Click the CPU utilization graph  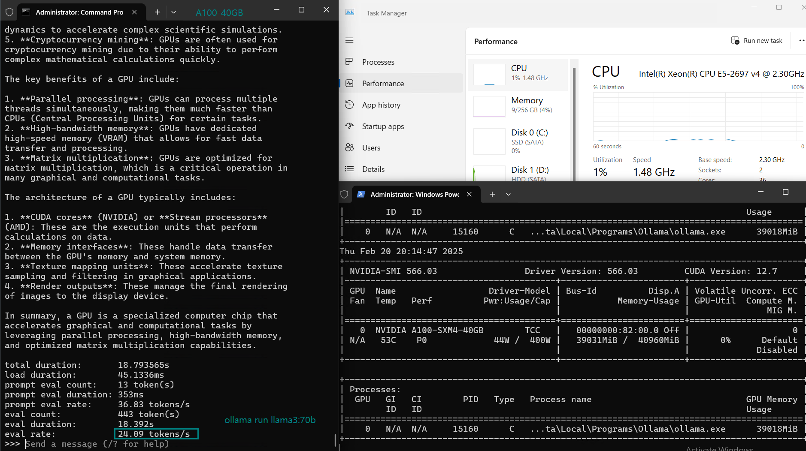pyautogui.click(x=698, y=116)
